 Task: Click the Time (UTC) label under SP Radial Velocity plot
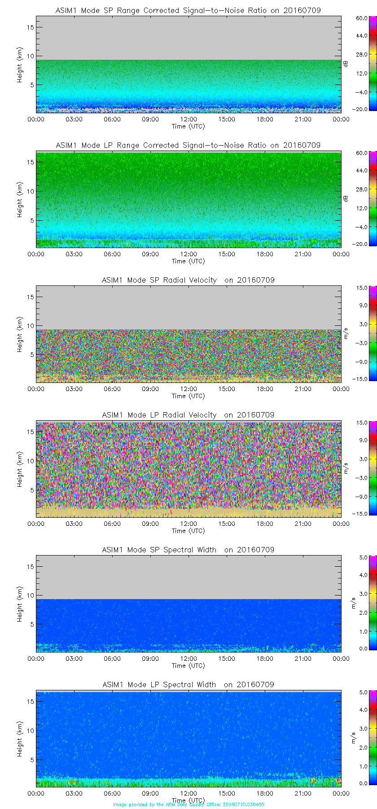(188, 396)
